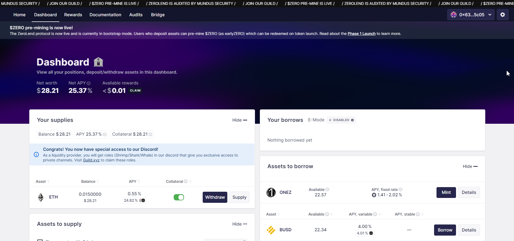Viewport: 514px width, 241px height.
Task: Click the Balance $28.21 chip
Action: coord(54,134)
